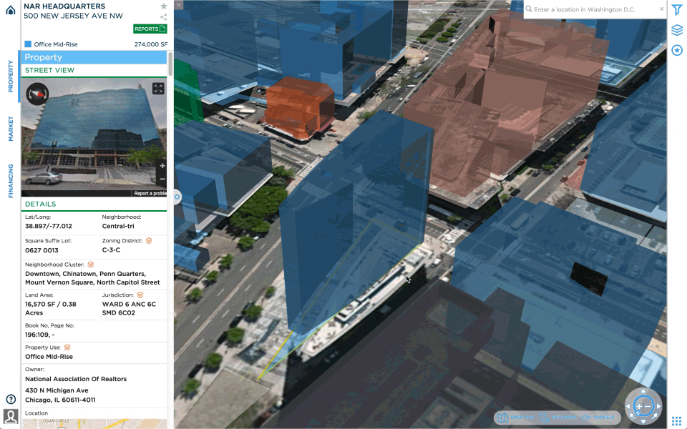The image size is (687, 429).
Task: Tilt map with lower-right diagonal arrow
Action: pos(654,416)
